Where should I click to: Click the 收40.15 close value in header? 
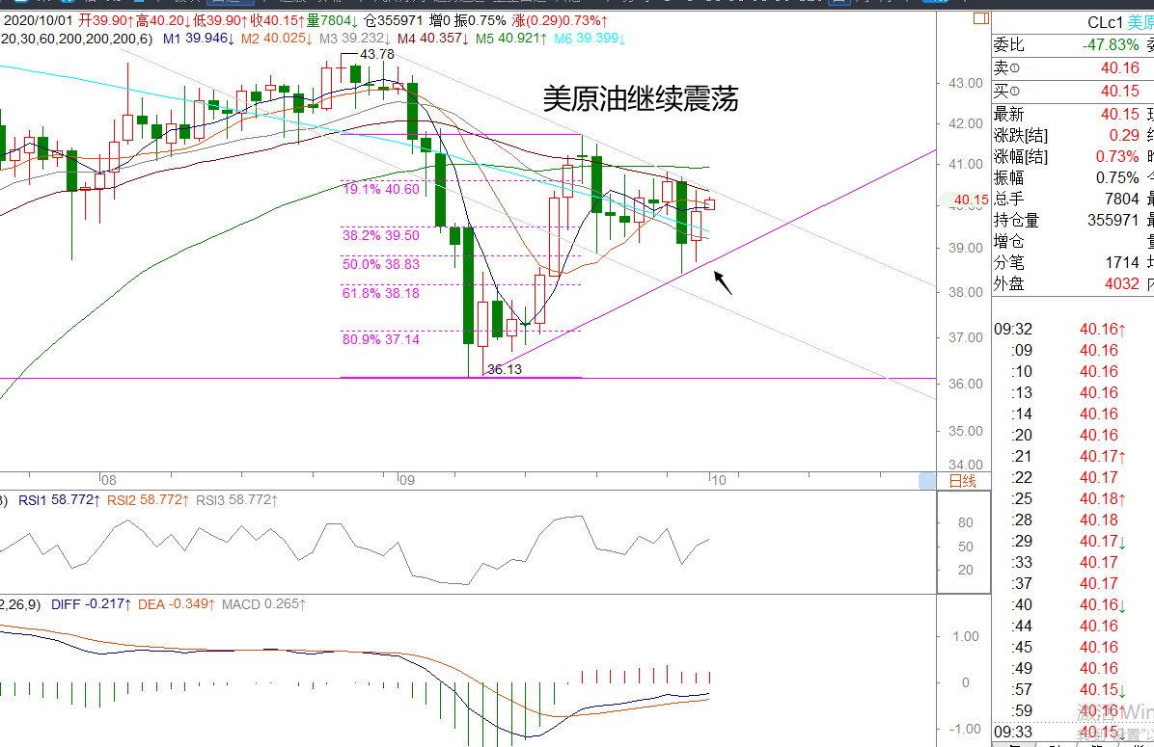tap(278, 20)
